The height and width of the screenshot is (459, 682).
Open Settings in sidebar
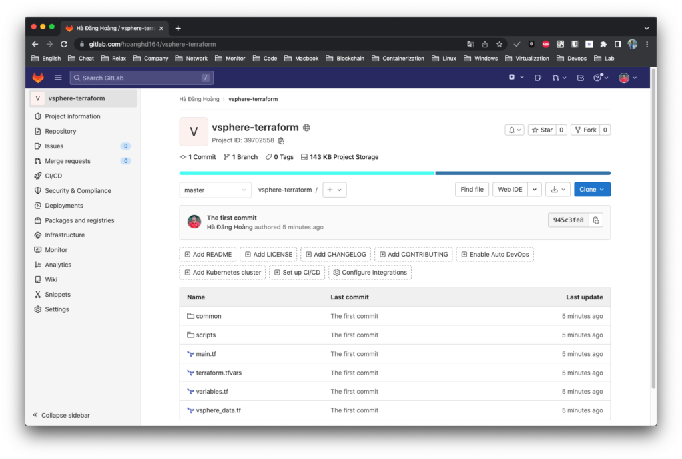(x=83, y=309)
